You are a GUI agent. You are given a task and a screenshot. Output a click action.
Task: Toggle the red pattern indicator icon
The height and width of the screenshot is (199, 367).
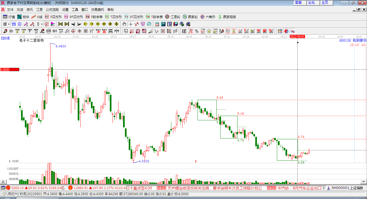coord(46,24)
